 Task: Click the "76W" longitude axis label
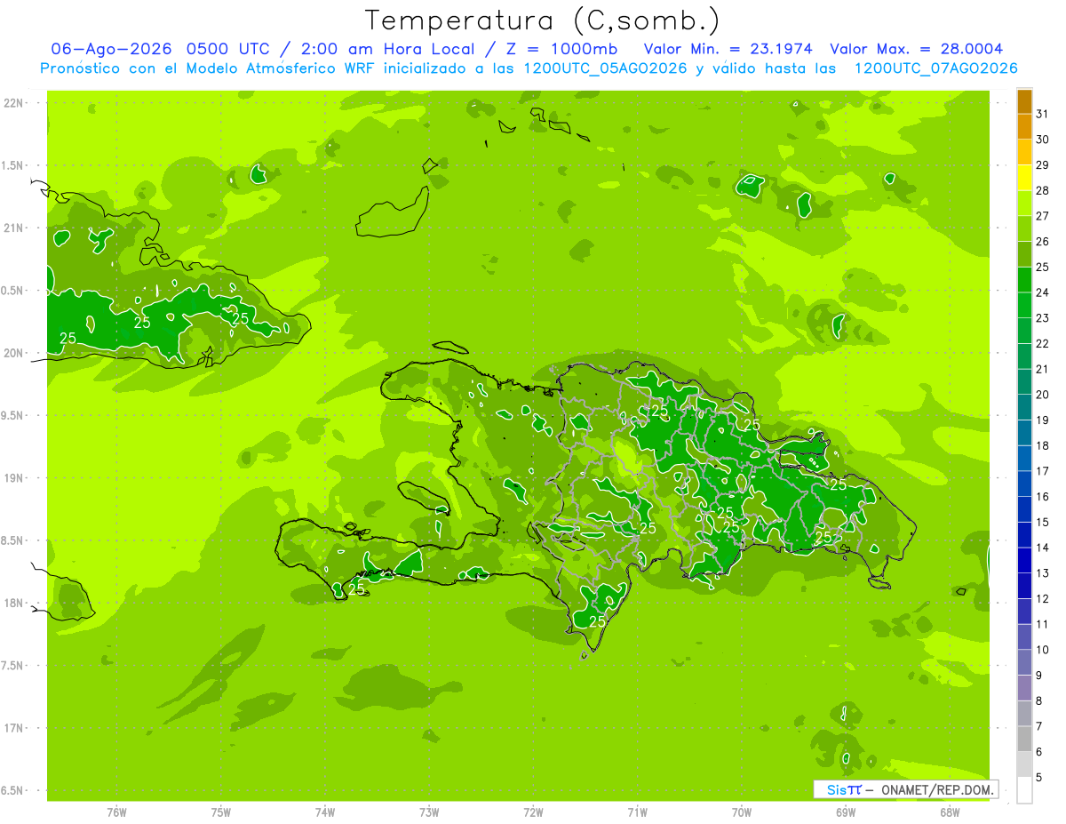pos(116,812)
